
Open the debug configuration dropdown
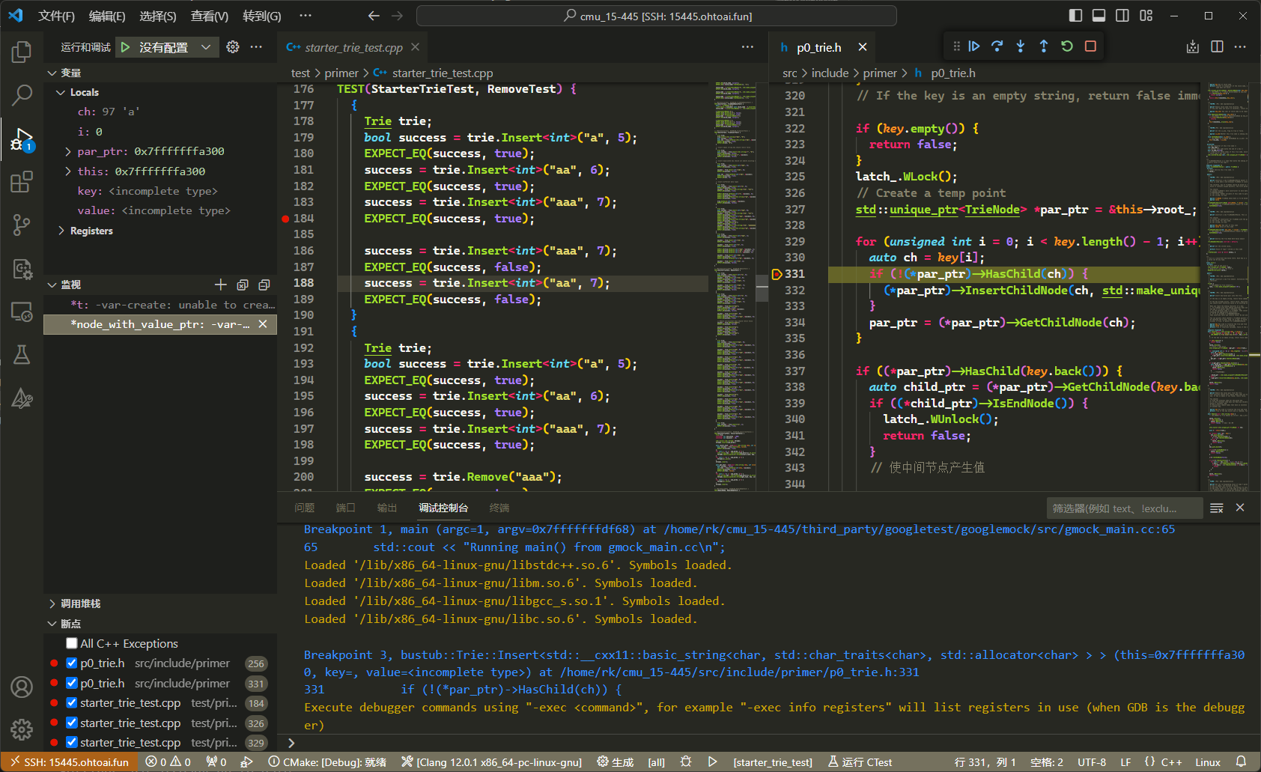(205, 47)
